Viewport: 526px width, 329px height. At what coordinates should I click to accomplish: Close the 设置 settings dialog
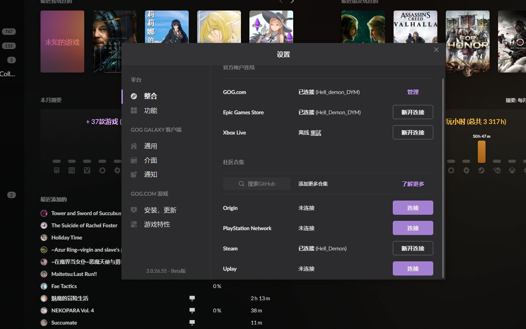point(436,50)
